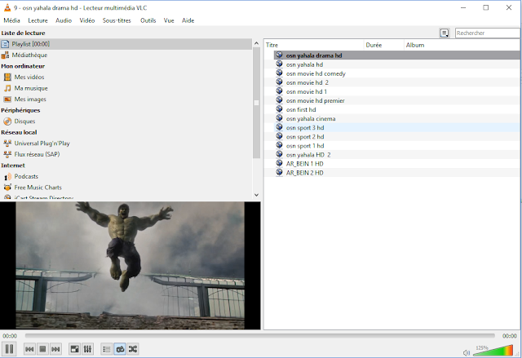Select Playlist in the sidebar
Viewport: 522px width, 358px height.
click(x=126, y=44)
